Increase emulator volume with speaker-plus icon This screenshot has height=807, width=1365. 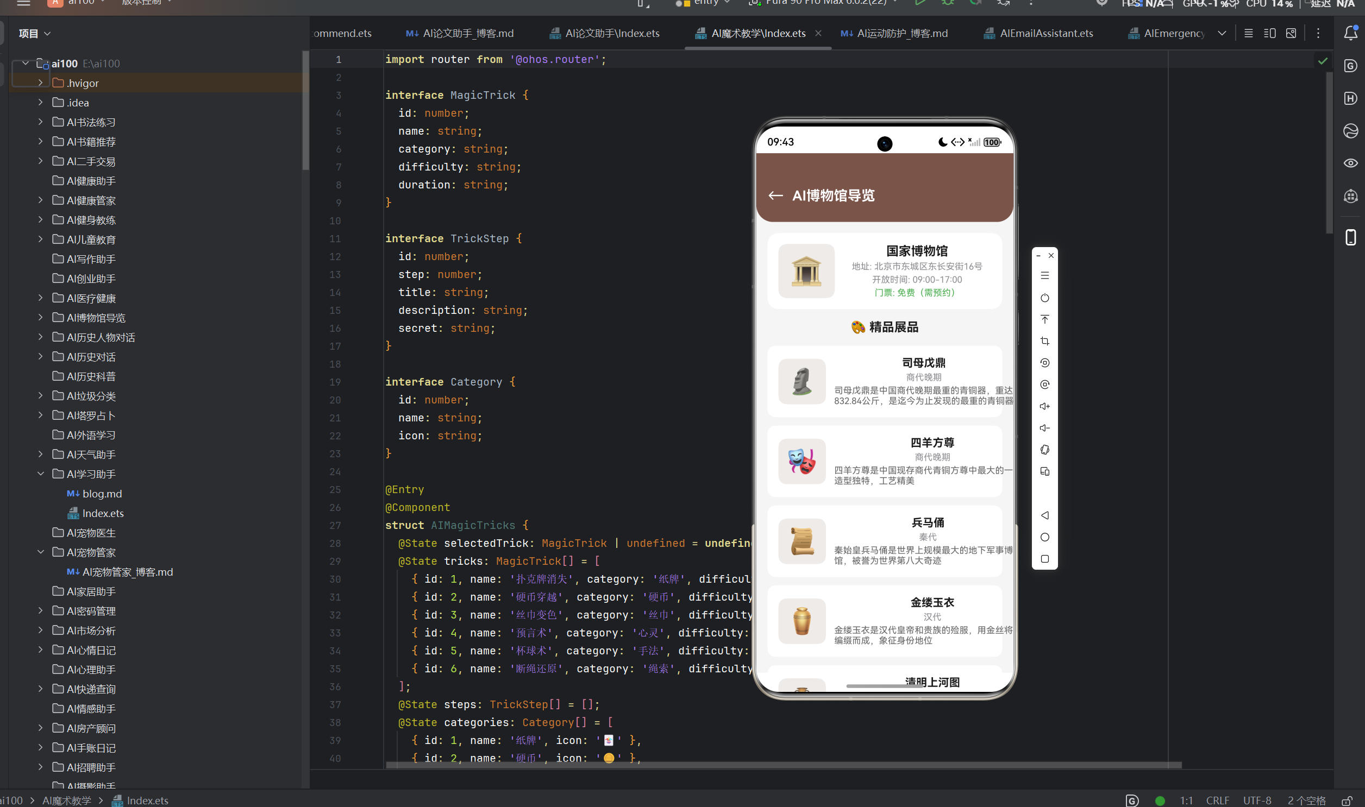pyautogui.click(x=1044, y=407)
